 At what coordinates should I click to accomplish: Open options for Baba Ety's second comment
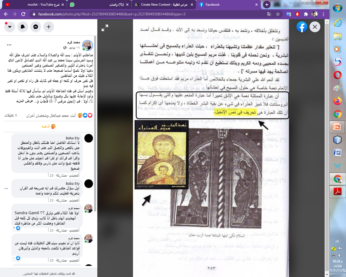tap(6, 189)
